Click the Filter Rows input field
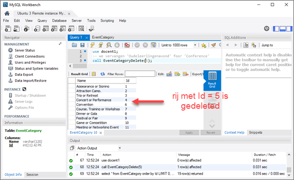The width and height of the screenshot is (294, 180). 140,74
